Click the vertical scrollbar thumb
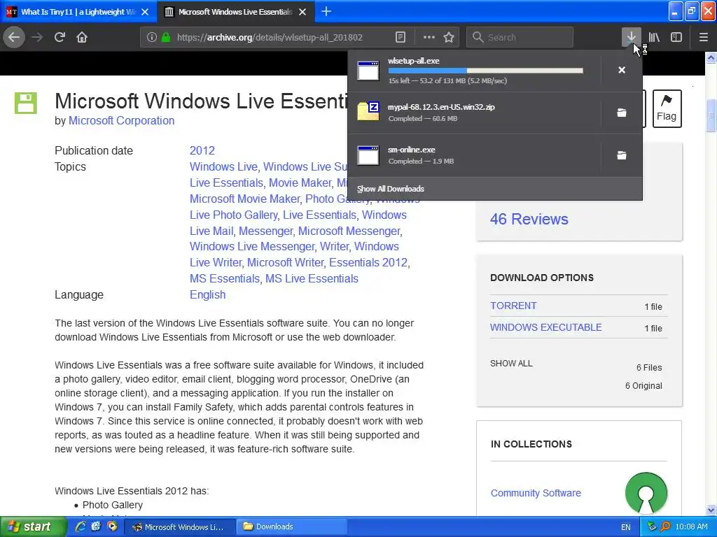This screenshot has height=537, width=717. click(x=711, y=115)
